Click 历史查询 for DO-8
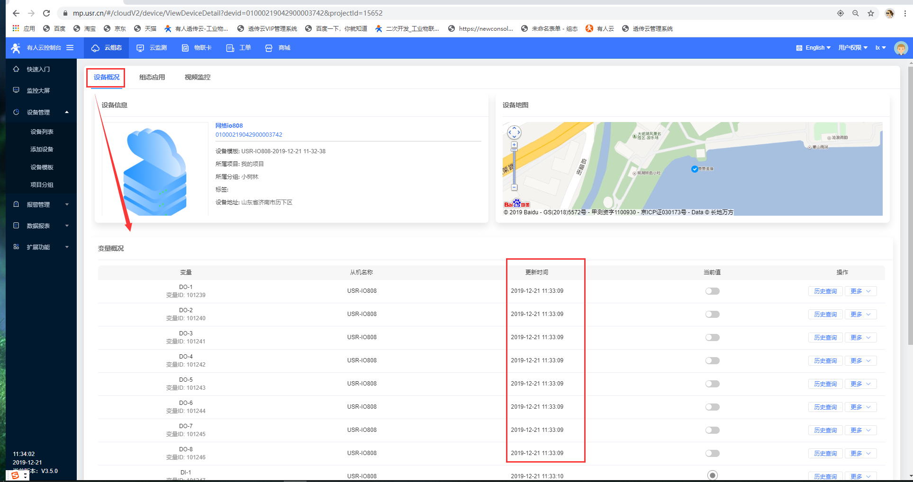Screen dimensions: 913x482 click(825, 454)
